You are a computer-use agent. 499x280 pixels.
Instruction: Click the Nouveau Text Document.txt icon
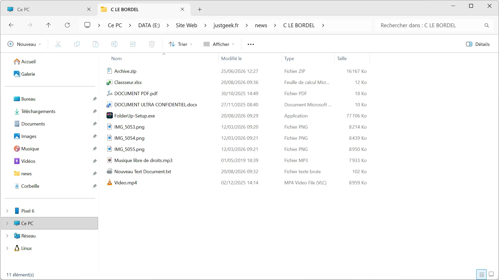(109, 172)
